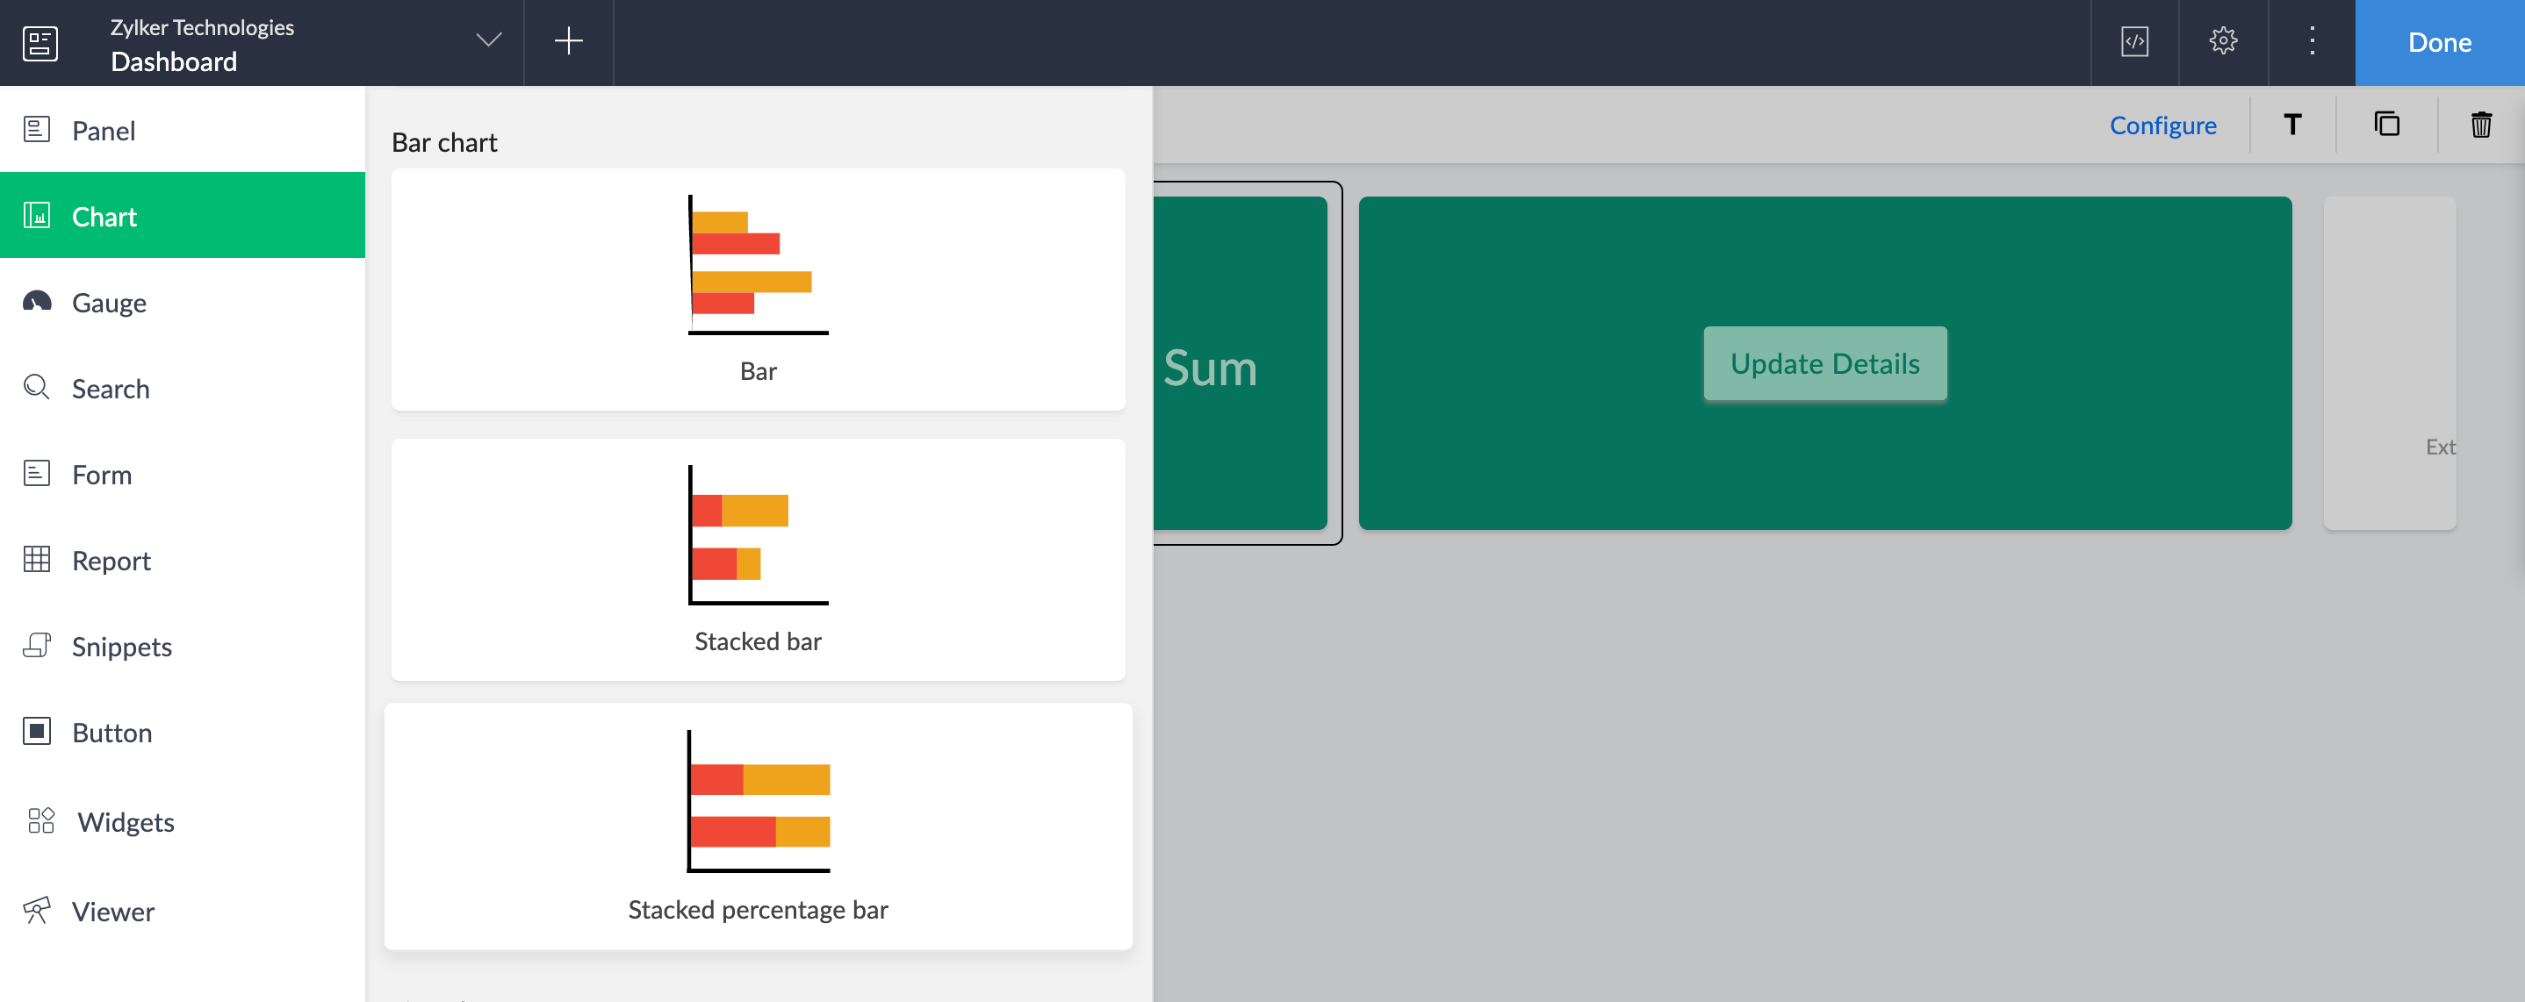The width and height of the screenshot is (2525, 1002).
Task: Click the text T formatting icon
Action: [2291, 125]
